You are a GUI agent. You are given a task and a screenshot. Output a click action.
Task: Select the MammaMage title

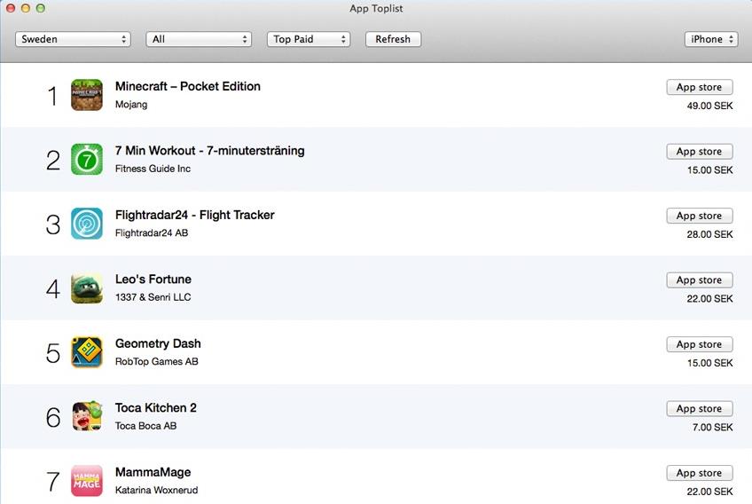[x=153, y=472]
